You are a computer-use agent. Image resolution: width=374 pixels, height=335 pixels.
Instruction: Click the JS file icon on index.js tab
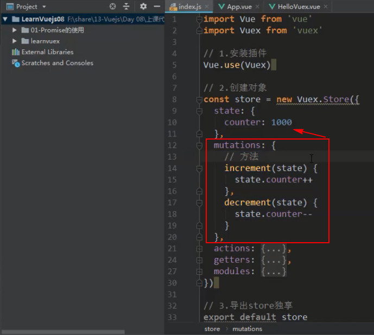(173, 7)
